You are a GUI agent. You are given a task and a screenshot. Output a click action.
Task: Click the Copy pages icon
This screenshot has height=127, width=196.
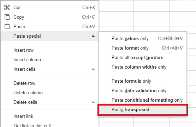click(7, 17)
